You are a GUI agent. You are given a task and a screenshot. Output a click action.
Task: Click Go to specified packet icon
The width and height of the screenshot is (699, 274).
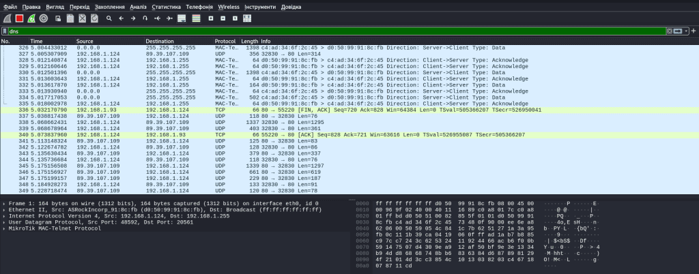click(145, 18)
